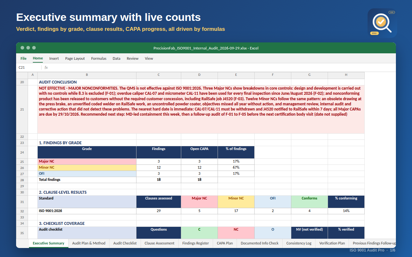Image resolution: width=412 pixels, height=257 pixels.
Task: Go to the Clause Assessment sheet
Action: tap(159, 243)
